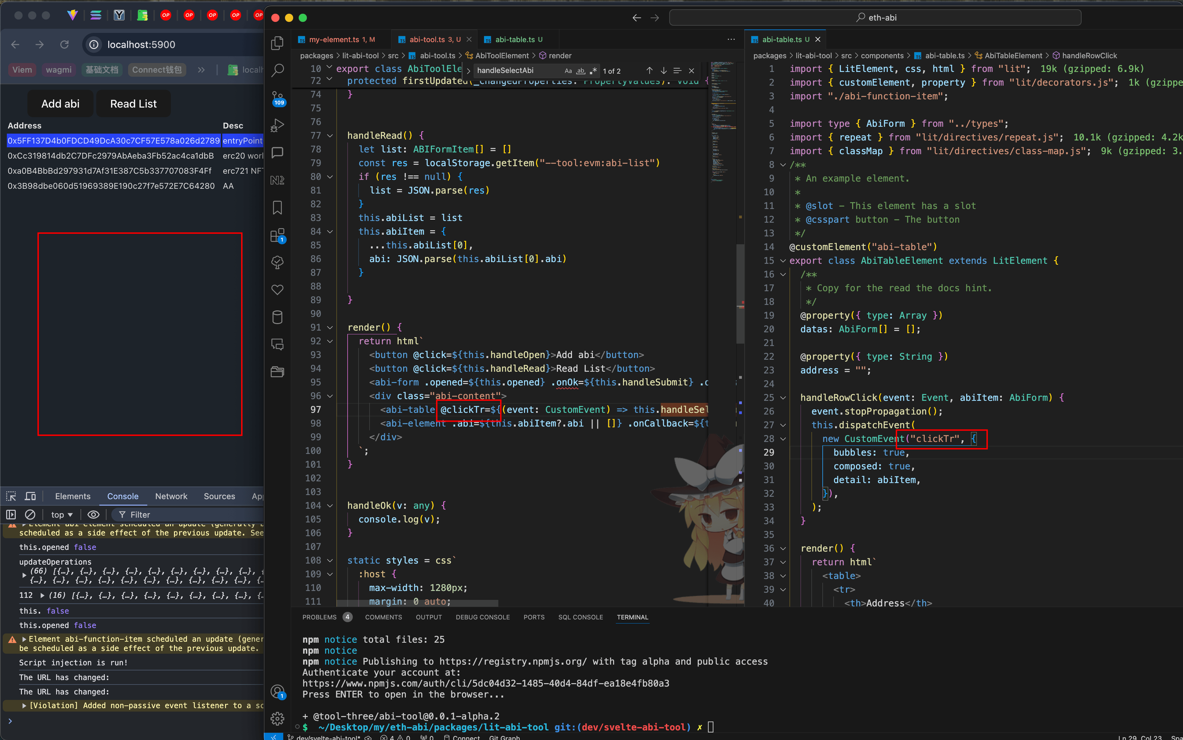Viewport: 1183px width, 740px height.
Task: Collapse render fold at line 36 in abi-table.ts
Action: coord(783,548)
